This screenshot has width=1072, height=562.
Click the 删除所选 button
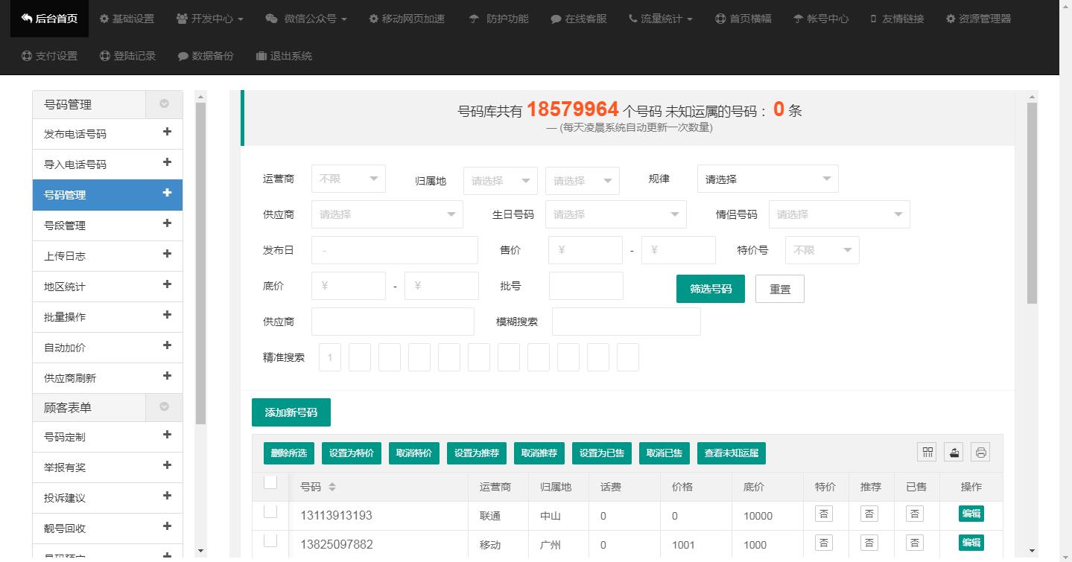(x=289, y=453)
